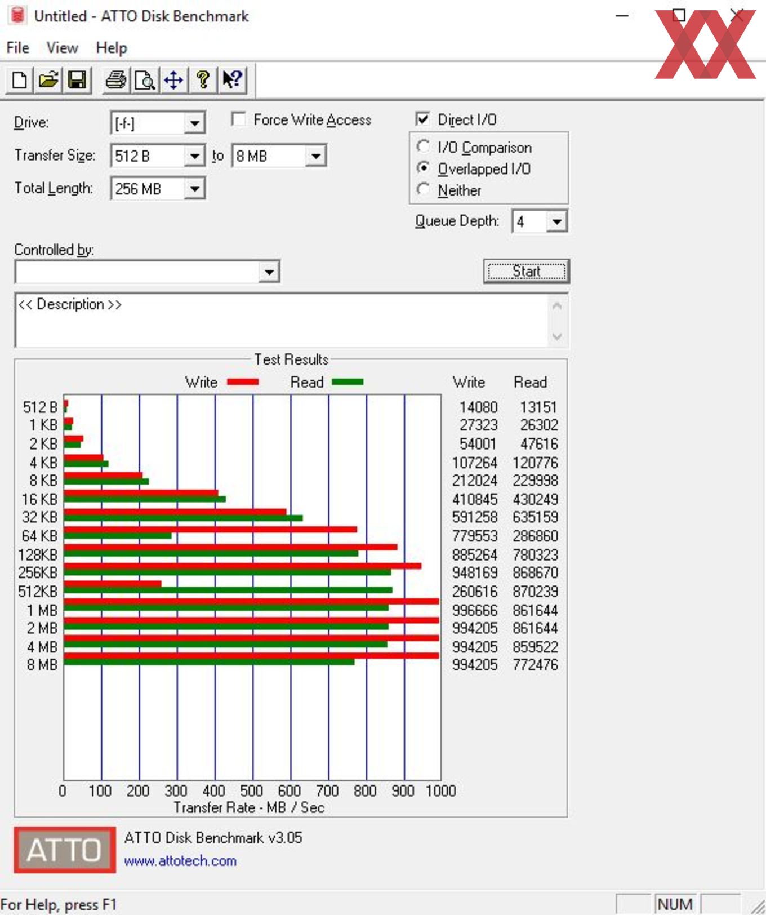Screen dimensions: 766x915
Task: Click the green Read legend swatch
Action: coord(348,382)
